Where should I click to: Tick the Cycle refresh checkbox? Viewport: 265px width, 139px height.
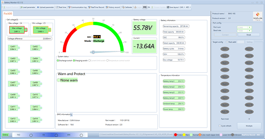tap(220, 126)
